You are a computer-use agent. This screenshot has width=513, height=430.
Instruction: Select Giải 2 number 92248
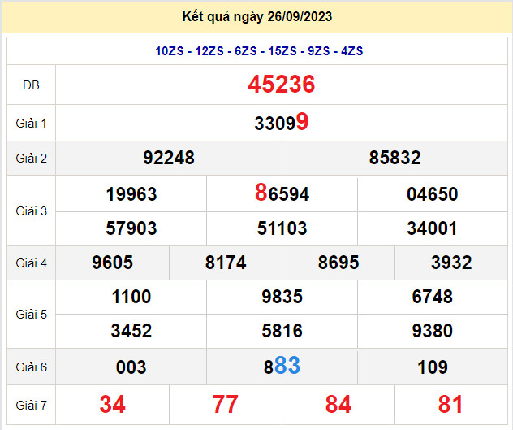click(169, 158)
